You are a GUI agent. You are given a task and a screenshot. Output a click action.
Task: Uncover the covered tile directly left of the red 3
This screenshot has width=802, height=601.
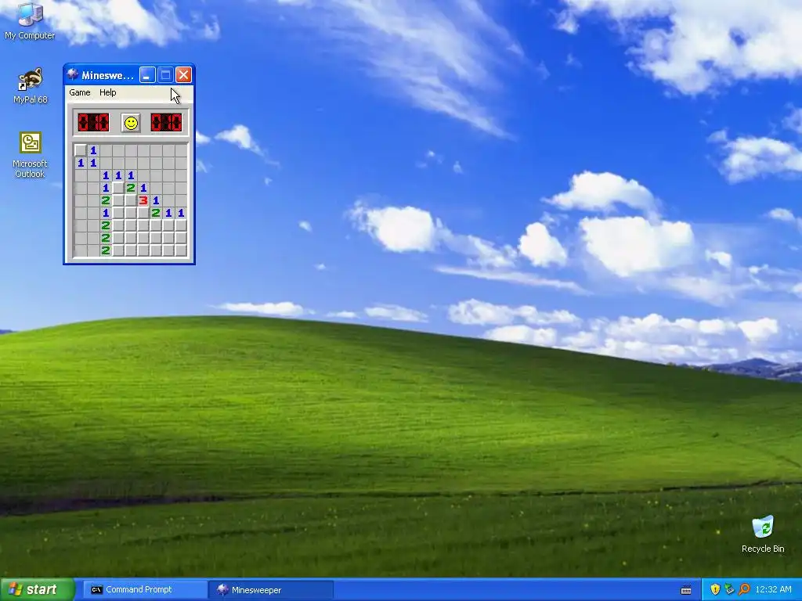click(131, 200)
